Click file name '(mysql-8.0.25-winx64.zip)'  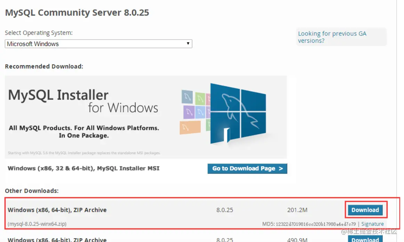(37, 224)
